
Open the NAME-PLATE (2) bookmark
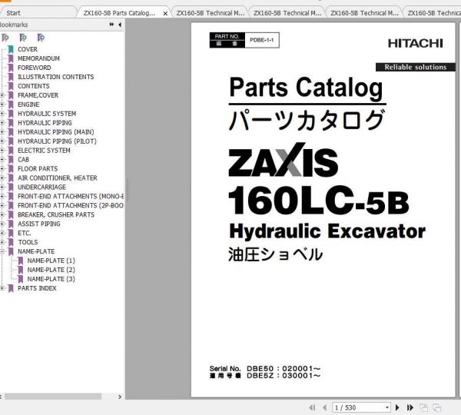click(51, 270)
